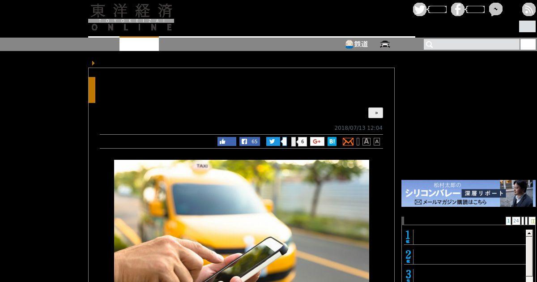Viewport: 537px width, 282px height.
Task: Share article on Facebook with 65 count
Action: coord(250,141)
